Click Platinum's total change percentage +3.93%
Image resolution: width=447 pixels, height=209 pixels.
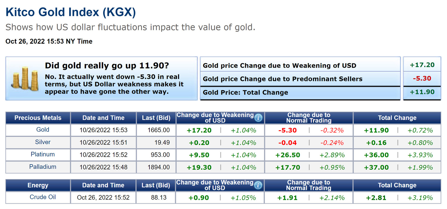(420, 155)
